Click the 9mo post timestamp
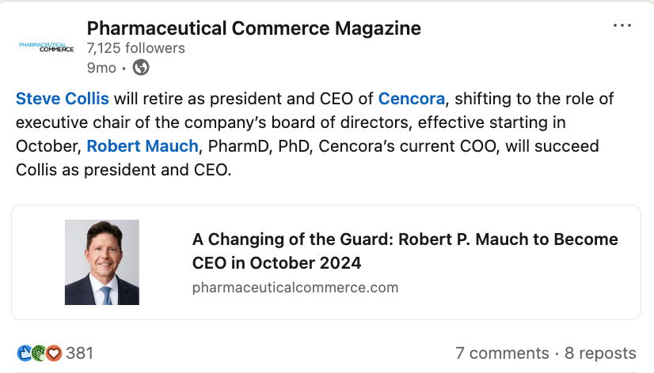Image resolution: width=654 pixels, height=373 pixels. [101, 68]
